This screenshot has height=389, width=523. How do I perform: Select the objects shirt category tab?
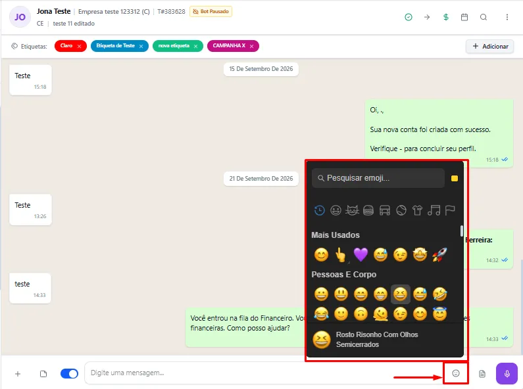click(417, 210)
